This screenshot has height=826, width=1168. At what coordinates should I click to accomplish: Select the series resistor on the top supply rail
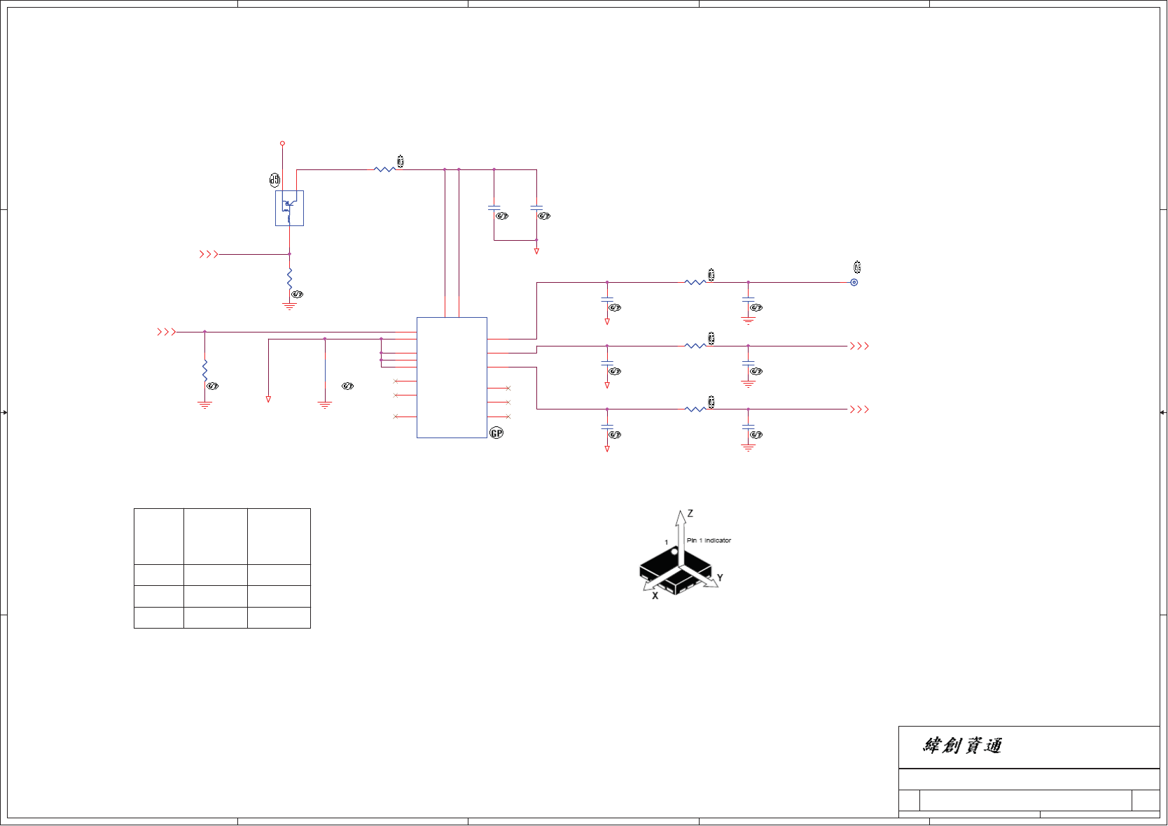click(385, 169)
